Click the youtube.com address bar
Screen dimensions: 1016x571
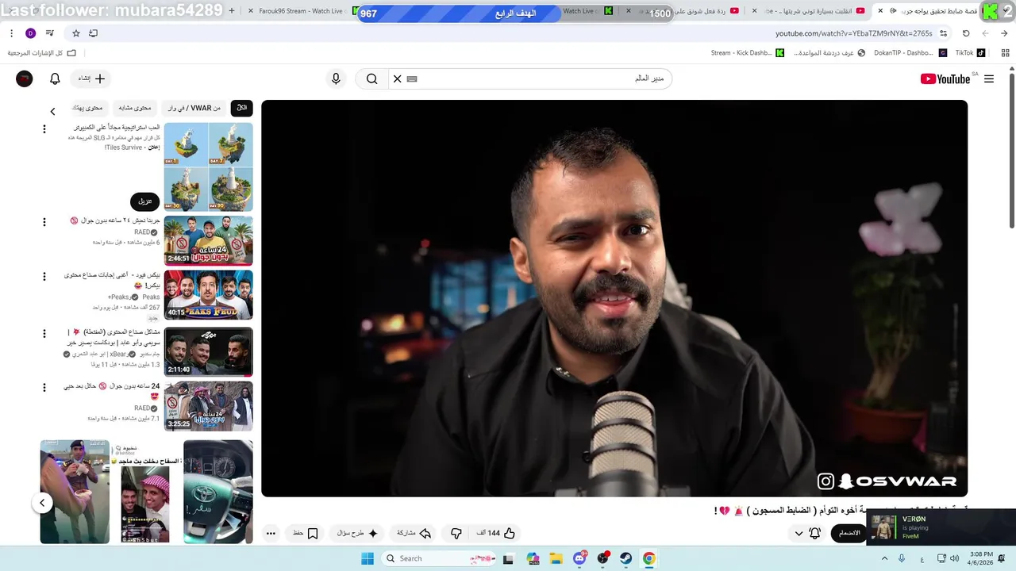[508, 33]
